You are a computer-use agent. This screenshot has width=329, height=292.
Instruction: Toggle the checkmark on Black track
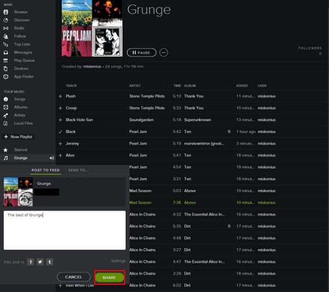click(x=60, y=131)
